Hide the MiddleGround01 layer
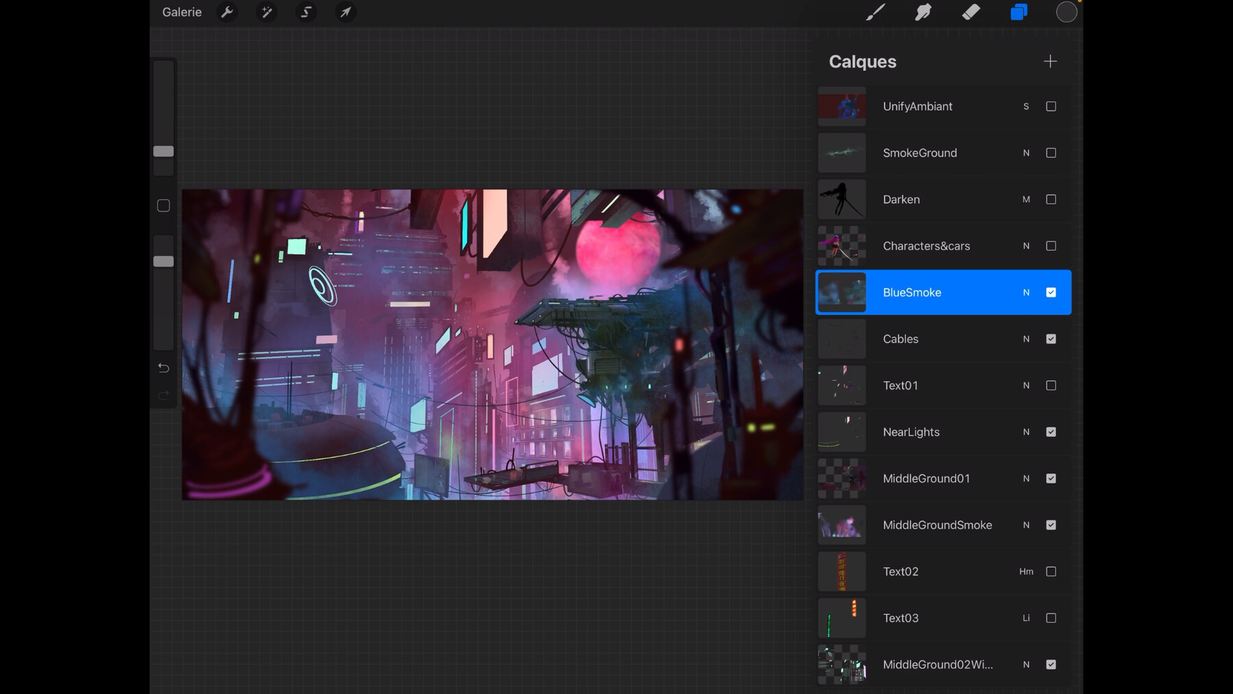This screenshot has height=694, width=1233. pos(1051,479)
